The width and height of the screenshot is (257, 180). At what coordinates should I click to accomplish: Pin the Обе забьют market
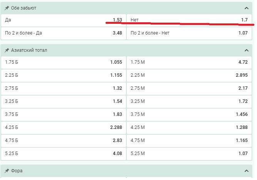click(7, 8)
